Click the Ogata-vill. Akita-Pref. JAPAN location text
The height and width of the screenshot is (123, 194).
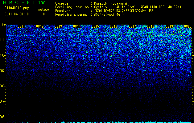138,7
